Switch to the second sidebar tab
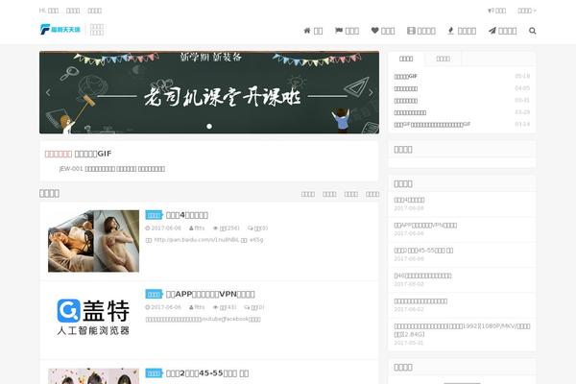Viewport: 576px width, 384px height. click(443, 59)
